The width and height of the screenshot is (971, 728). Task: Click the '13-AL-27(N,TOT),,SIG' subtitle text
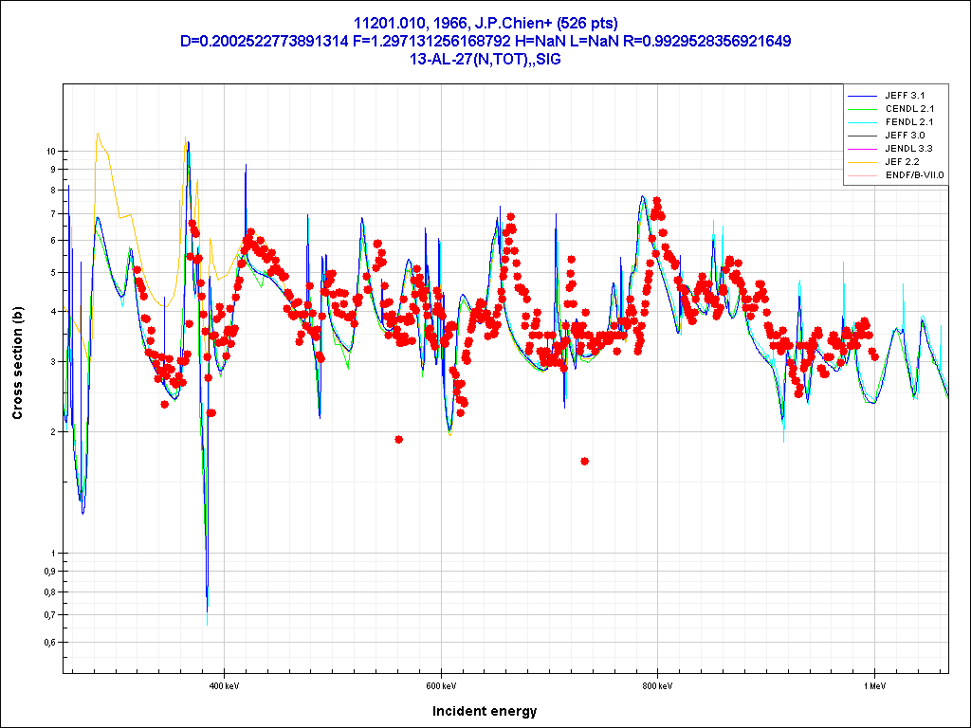click(485, 59)
